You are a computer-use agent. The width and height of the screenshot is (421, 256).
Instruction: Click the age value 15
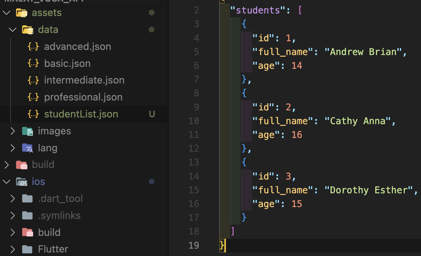point(297,204)
